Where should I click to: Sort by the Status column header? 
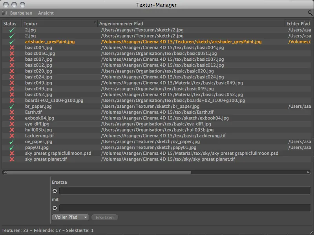coord(12,23)
